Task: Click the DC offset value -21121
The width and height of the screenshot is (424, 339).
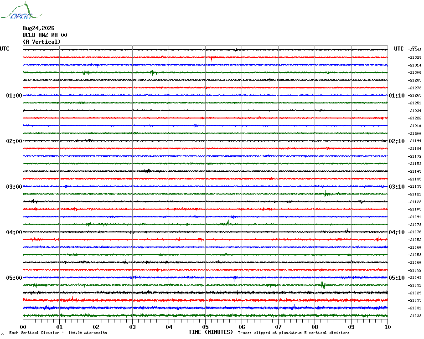Action: [x=415, y=194]
